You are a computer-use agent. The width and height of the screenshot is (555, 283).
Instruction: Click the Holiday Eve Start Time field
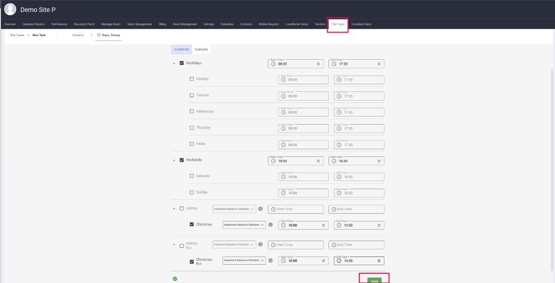point(295,245)
